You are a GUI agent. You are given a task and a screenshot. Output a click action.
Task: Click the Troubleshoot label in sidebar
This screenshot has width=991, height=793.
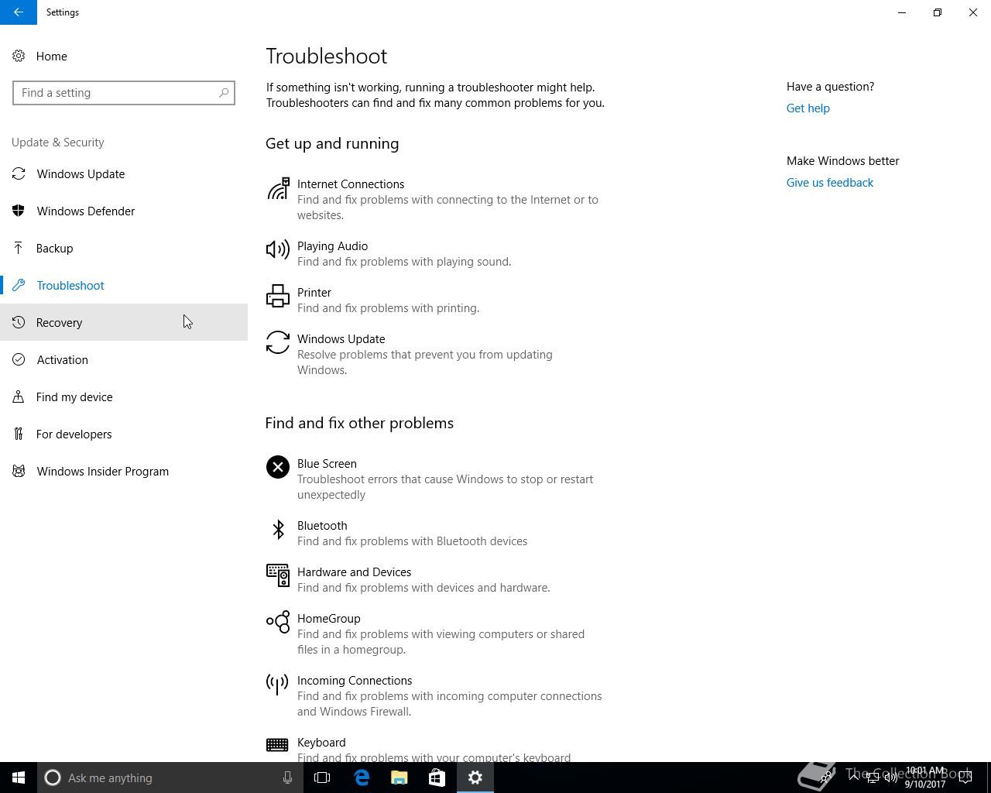point(70,286)
